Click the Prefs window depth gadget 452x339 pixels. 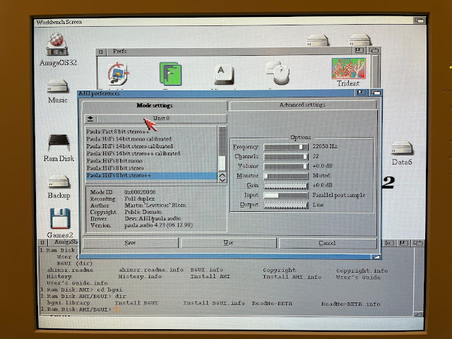point(374,50)
